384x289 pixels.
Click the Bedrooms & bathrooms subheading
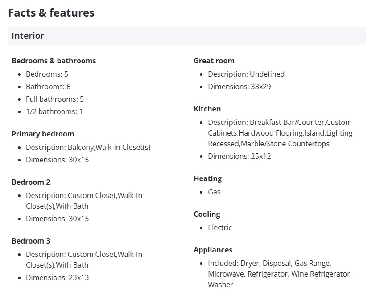(54, 61)
